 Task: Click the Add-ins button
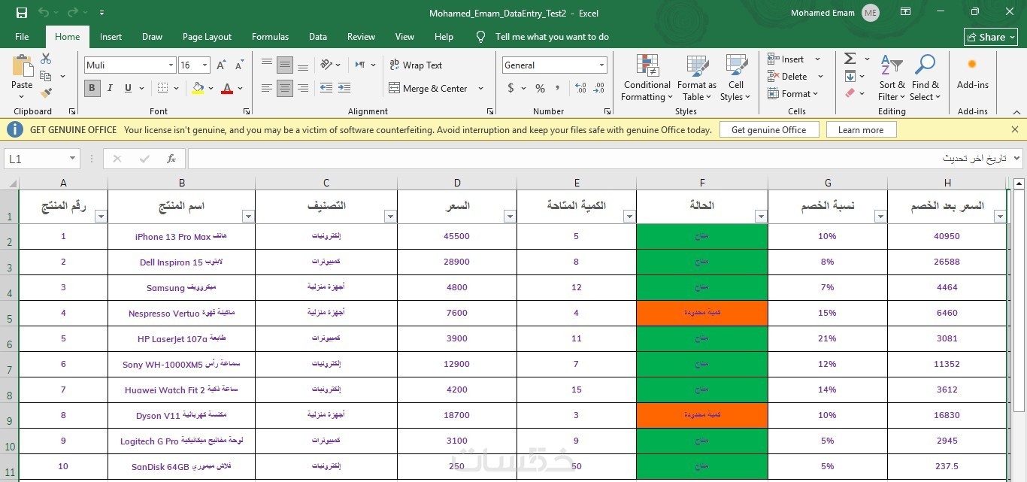(x=972, y=73)
